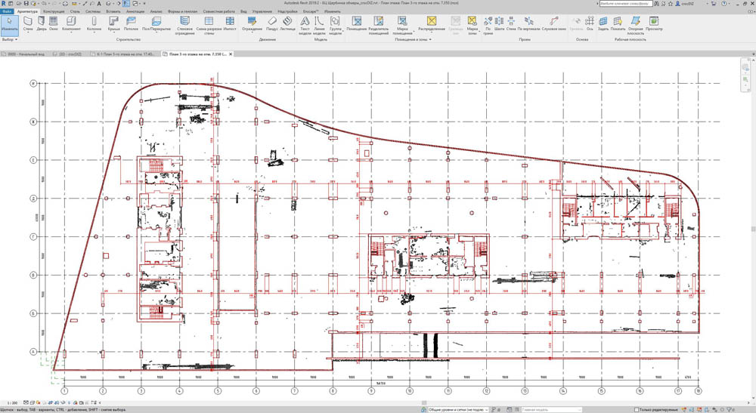Viewport: 756px width, 413px height.
Task: Switch to the Вставить ribbon tab
Action: point(113,11)
